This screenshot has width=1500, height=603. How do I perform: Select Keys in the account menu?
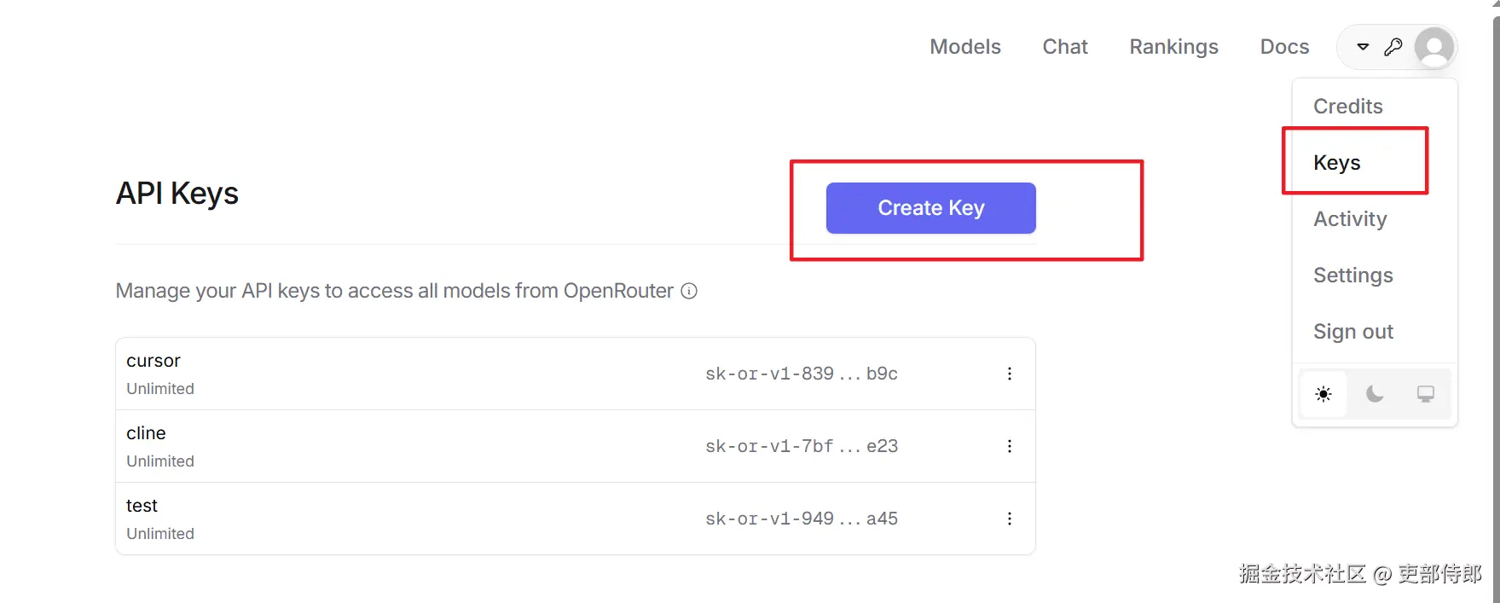[x=1336, y=163]
